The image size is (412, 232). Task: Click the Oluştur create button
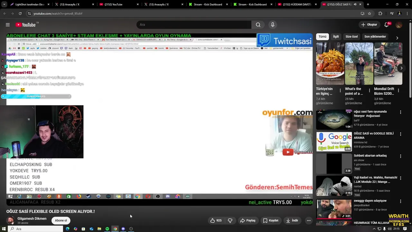tap(369, 25)
